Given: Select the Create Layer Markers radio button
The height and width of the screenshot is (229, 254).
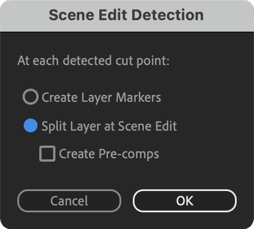Looking at the screenshot, I should (x=31, y=97).
